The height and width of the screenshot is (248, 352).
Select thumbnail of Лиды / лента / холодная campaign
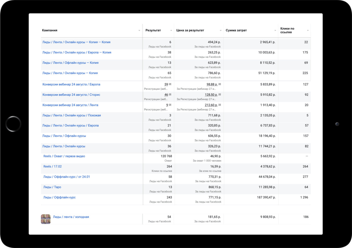46,219
